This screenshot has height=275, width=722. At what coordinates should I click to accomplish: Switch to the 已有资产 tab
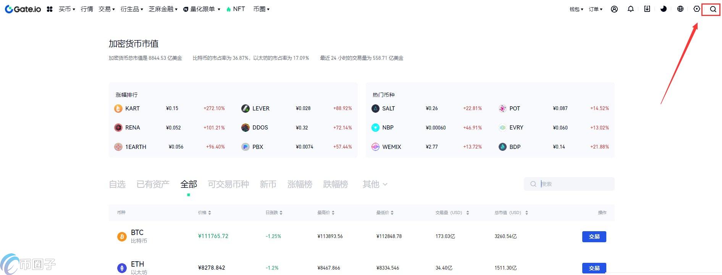[x=153, y=184]
